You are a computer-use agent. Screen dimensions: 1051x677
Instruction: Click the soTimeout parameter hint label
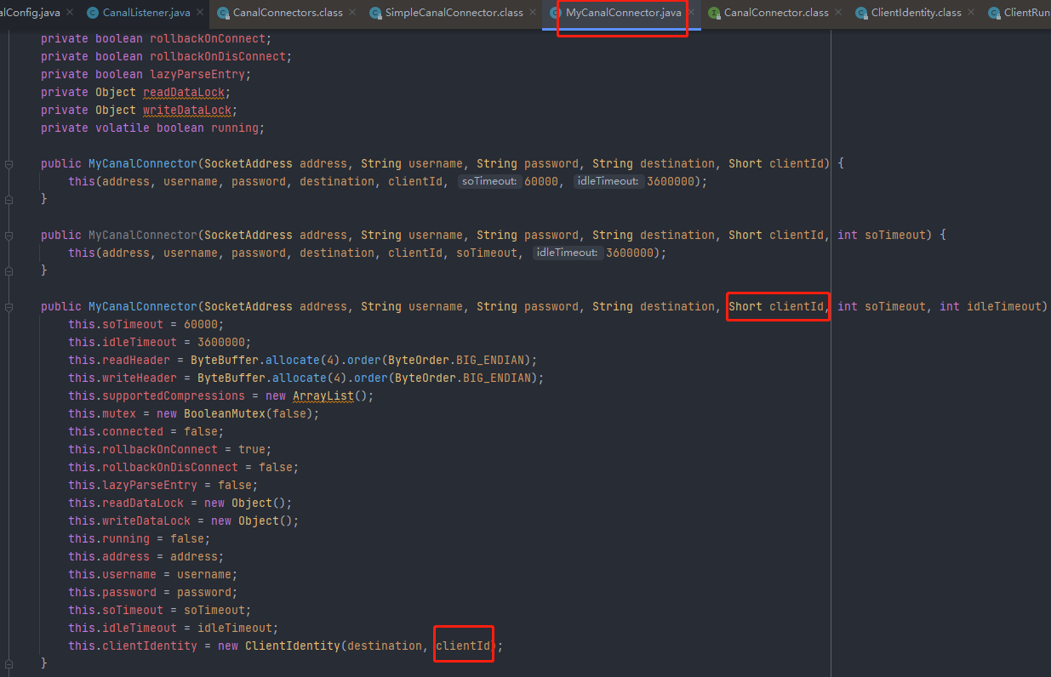[x=490, y=181]
